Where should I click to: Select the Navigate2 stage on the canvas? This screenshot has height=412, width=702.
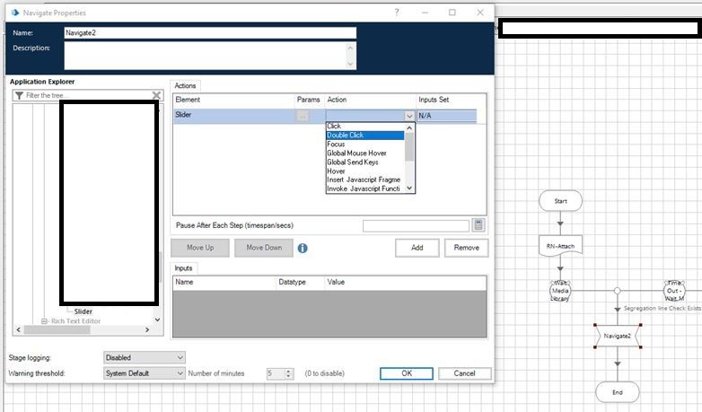tap(617, 336)
